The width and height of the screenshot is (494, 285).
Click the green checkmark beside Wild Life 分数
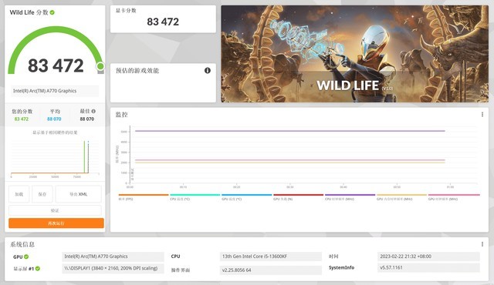(x=52, y=12)
